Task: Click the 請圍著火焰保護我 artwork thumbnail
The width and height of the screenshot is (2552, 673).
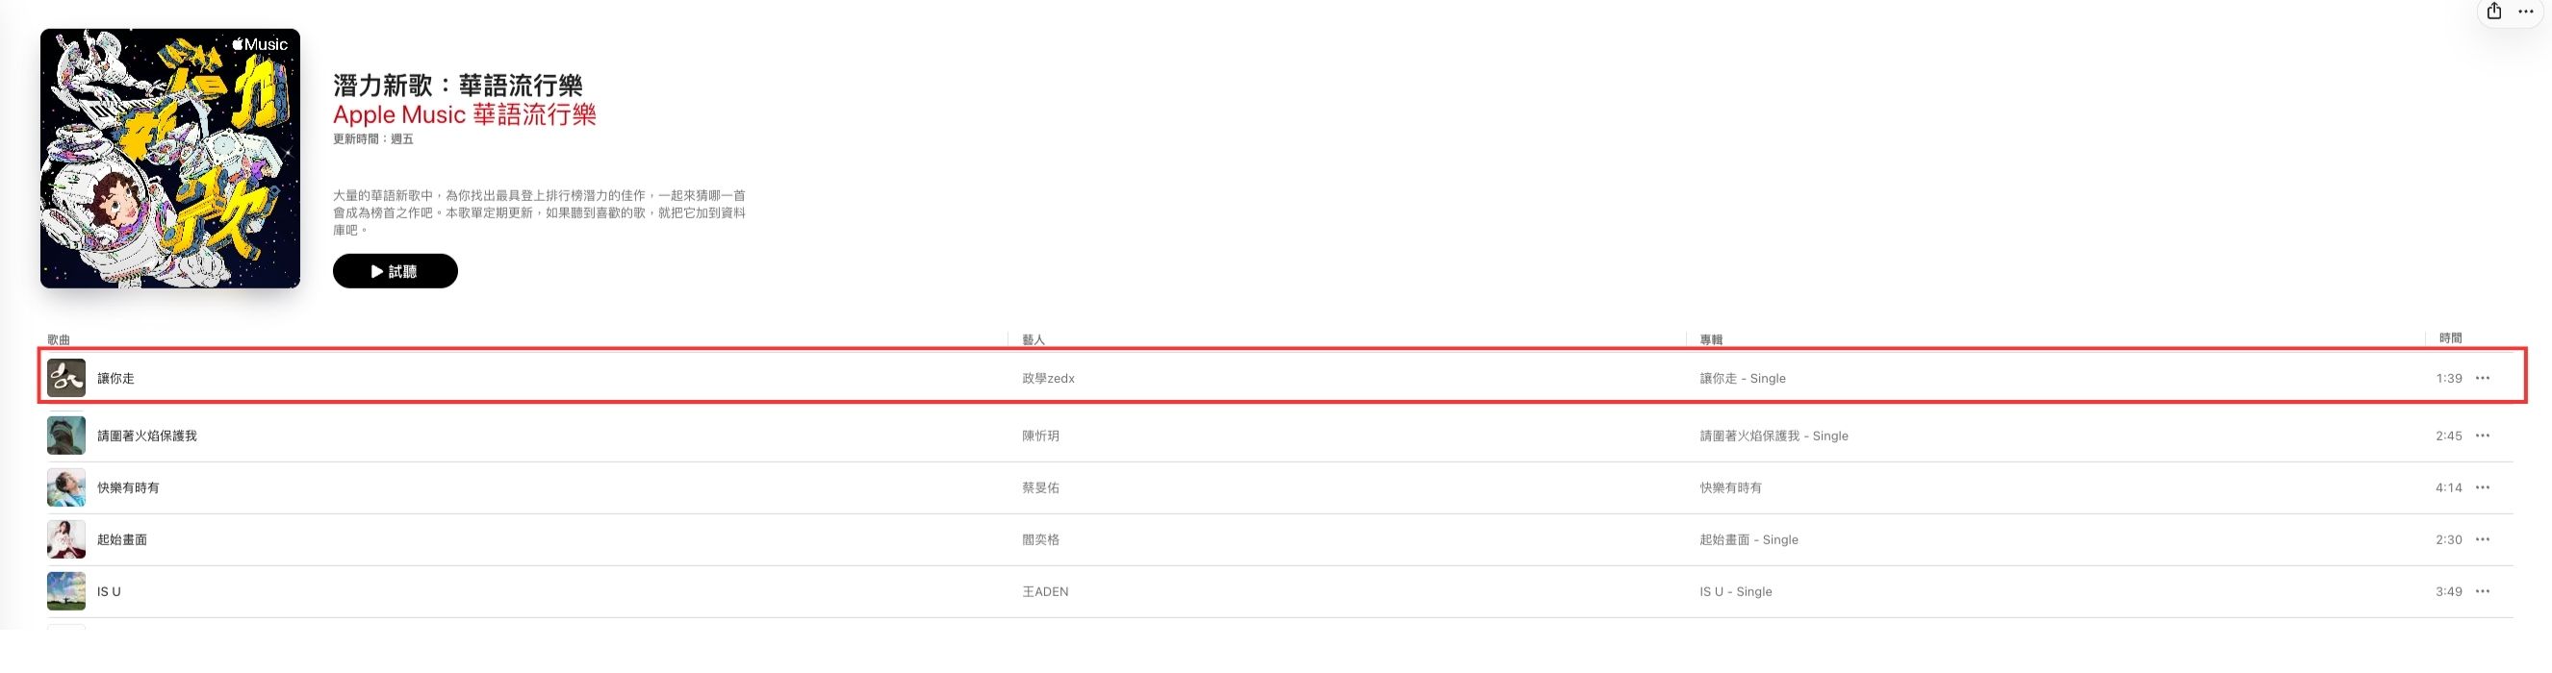Action: 66,436
